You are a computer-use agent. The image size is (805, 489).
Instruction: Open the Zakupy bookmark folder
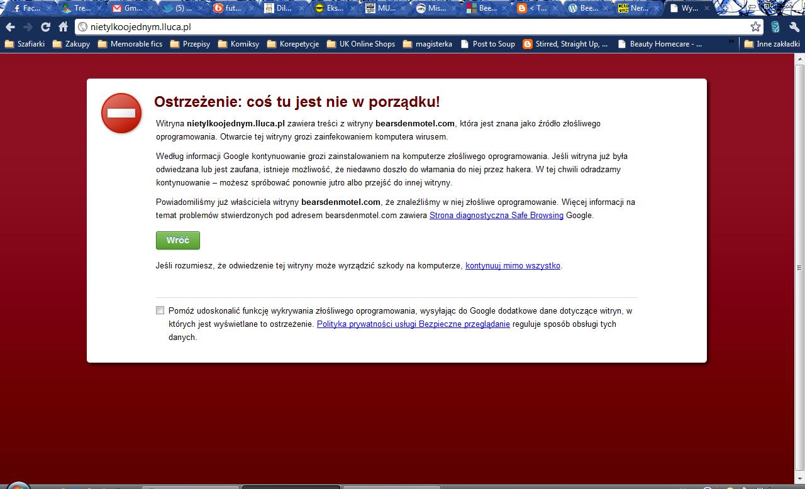click(71, 44)
